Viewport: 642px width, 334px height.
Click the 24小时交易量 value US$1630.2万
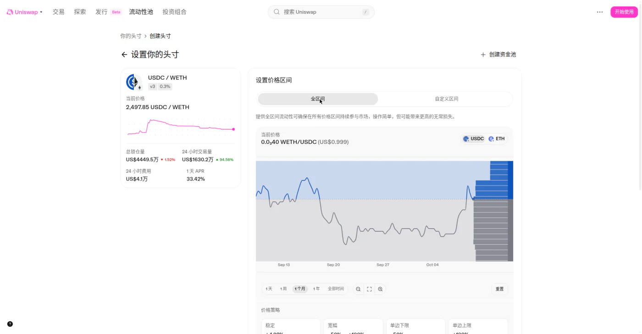198,159
